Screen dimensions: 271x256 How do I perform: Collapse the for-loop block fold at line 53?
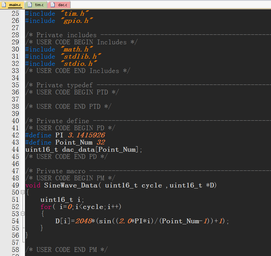click(23, 214)
